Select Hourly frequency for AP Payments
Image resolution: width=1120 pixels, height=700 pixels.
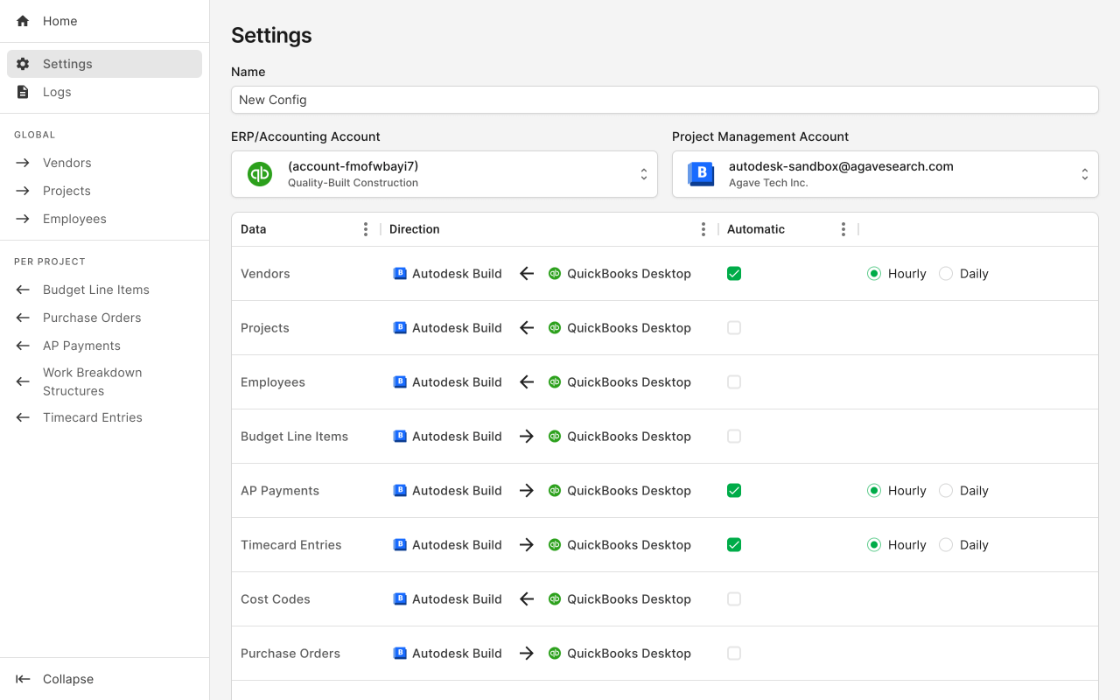(x=874, y=491)
